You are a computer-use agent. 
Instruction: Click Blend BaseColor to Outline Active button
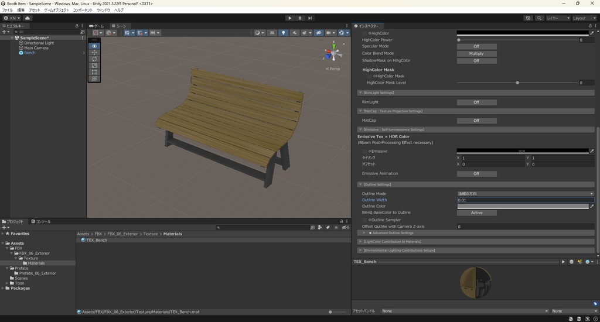[x=476, y=213]
